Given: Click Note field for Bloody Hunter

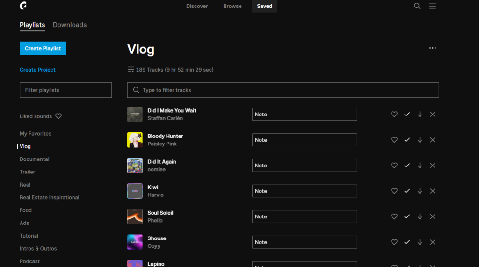Looking at the screenshot, I should tap(305, 140).
